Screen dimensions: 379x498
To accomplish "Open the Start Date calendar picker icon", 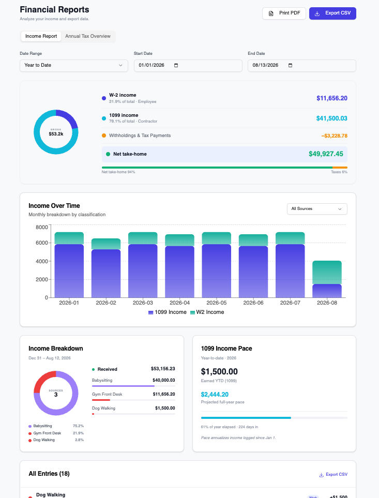I will [176, 66].
